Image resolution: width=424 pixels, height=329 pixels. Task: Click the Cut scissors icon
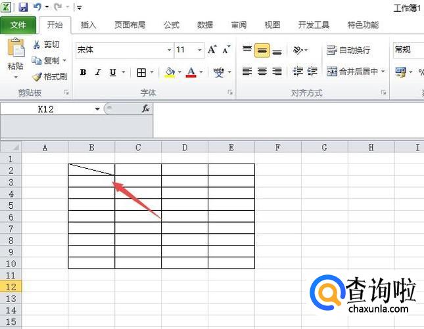(37, 45)
